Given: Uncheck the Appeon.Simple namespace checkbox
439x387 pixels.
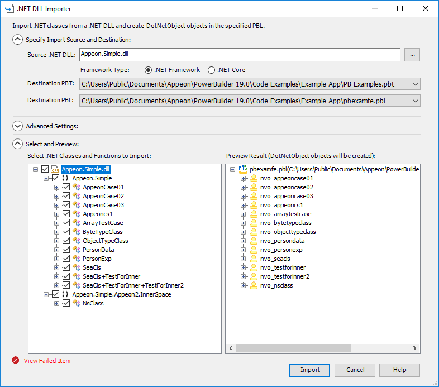Looking at the screenshot, I should pos(56,178).
